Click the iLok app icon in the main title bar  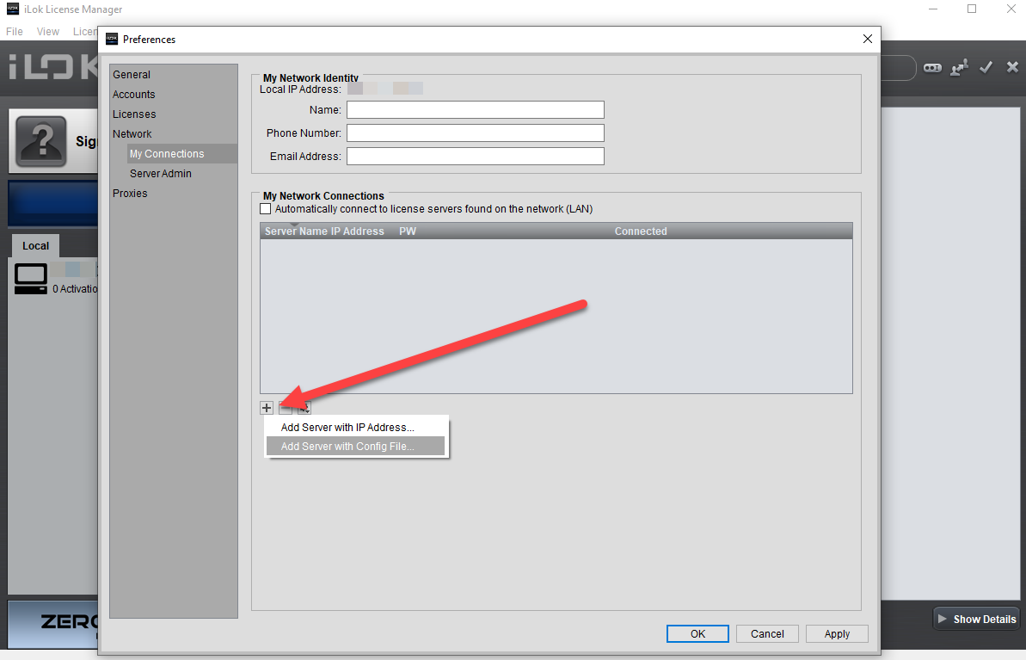tap(12, 9)
